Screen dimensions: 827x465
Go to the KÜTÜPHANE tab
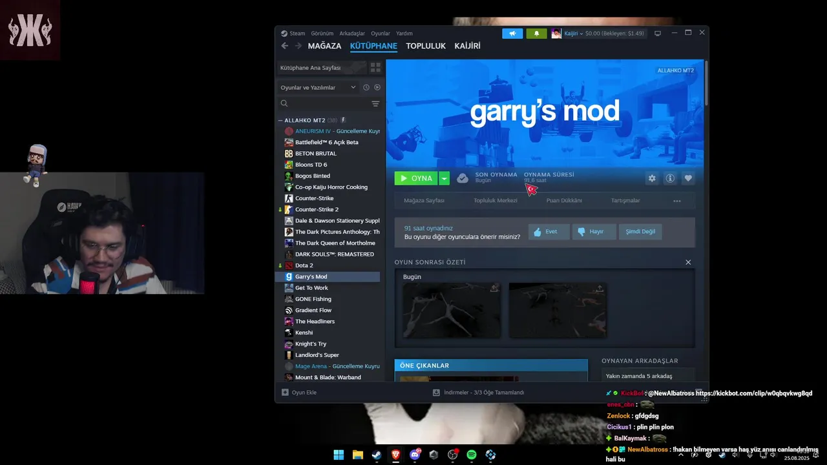(373, 46)
